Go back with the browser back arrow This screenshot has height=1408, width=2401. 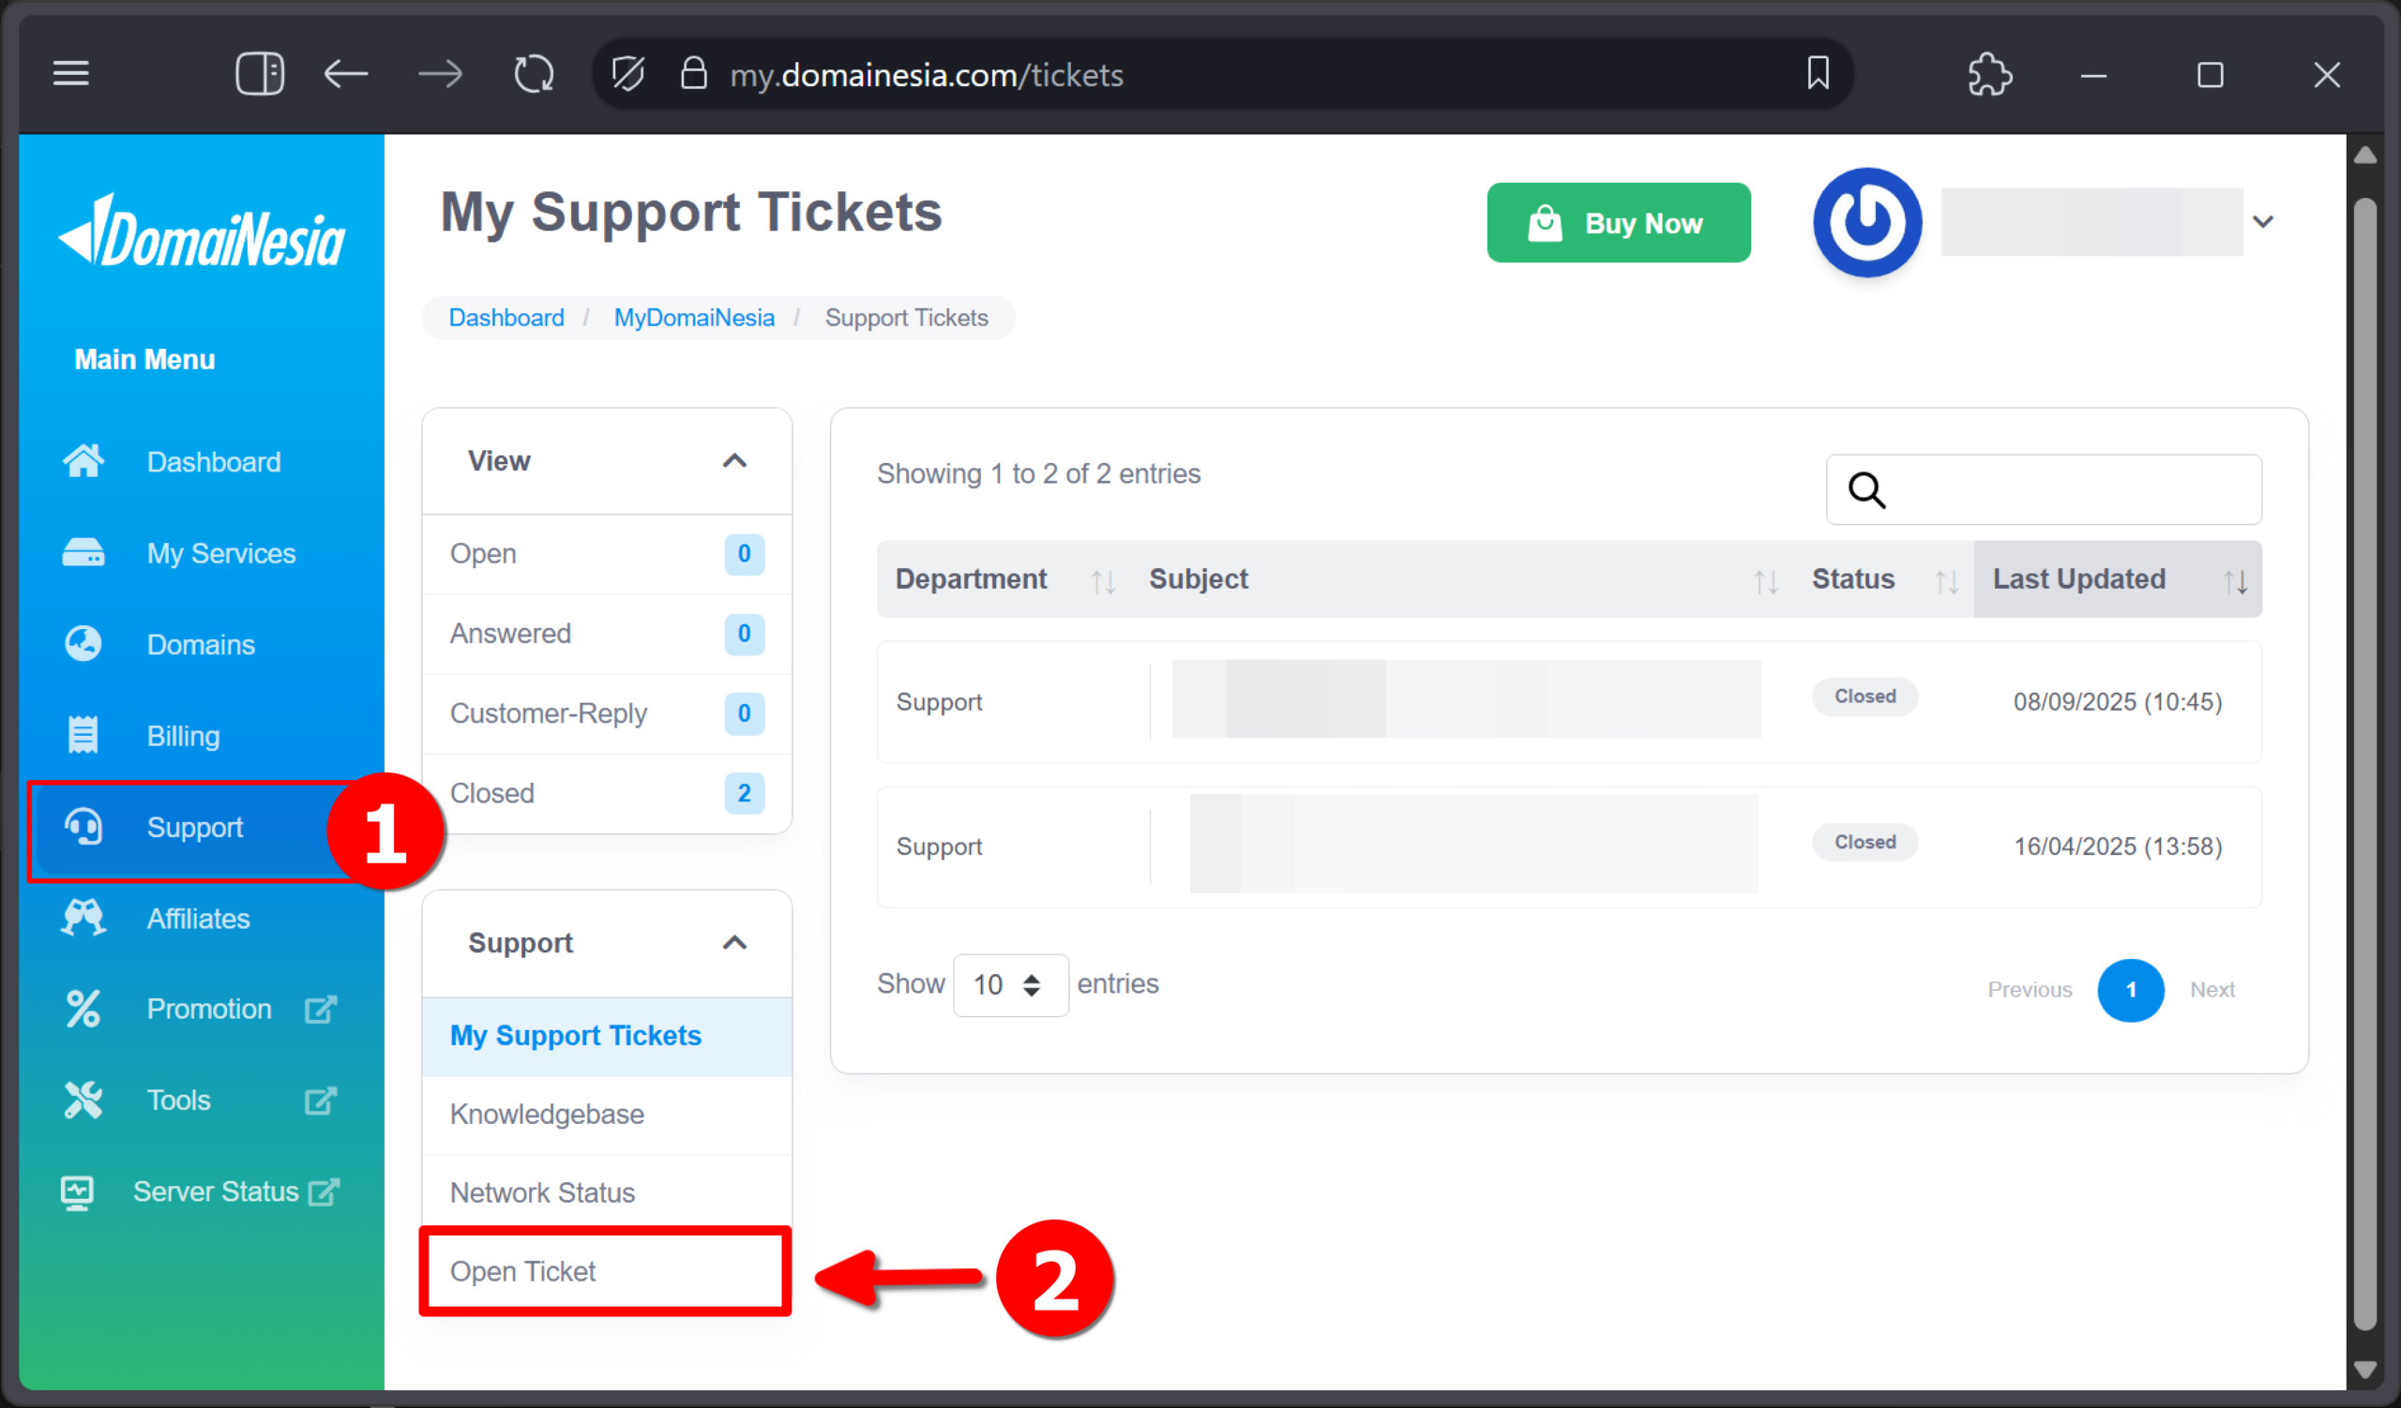click(x=346, y=74)
